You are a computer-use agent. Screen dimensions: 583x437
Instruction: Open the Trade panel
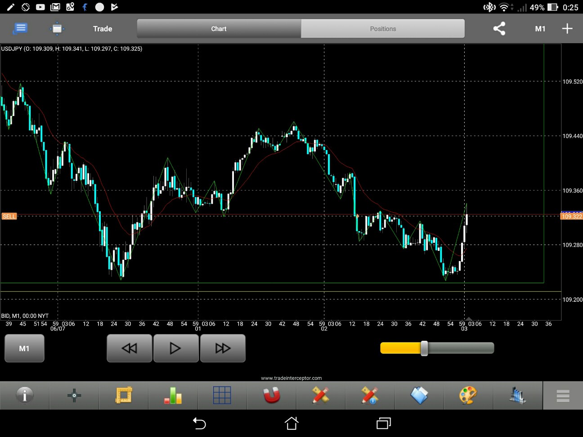pos(103,29)
